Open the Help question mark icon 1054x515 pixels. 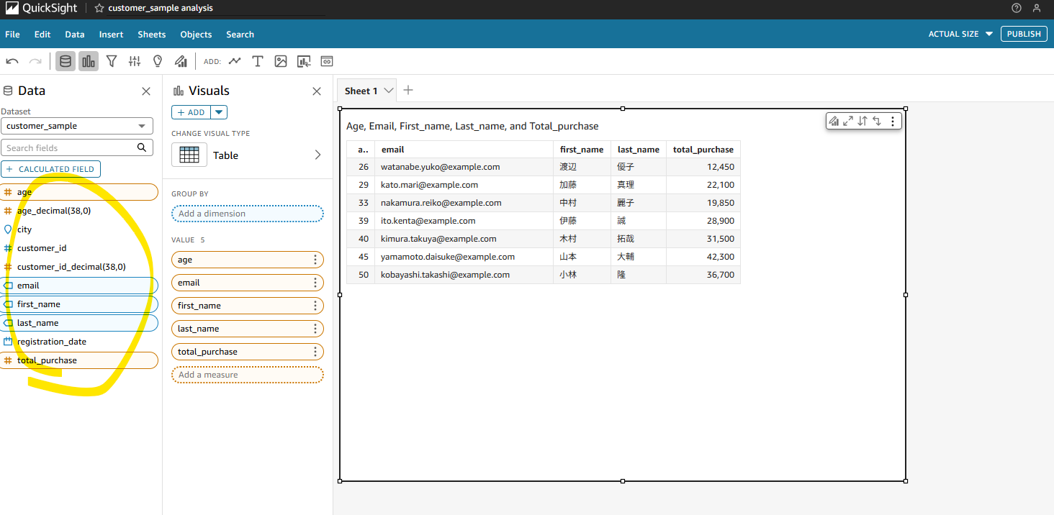pos(1017,8)
